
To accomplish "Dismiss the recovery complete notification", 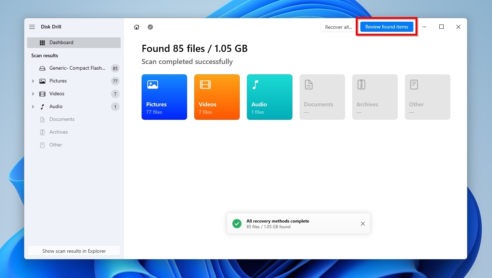I will pos(363,224).
